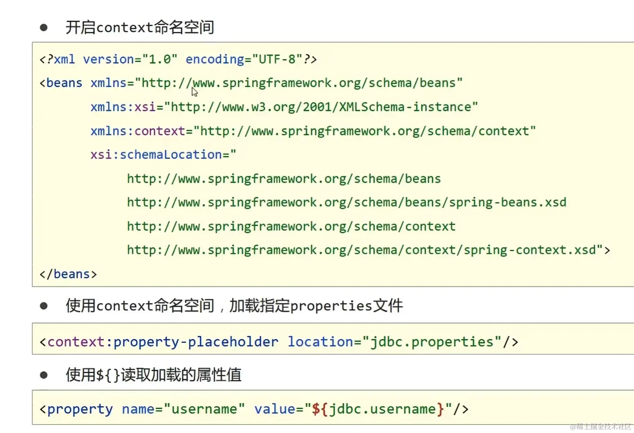
Task: Click the 'xmlns:context' namespace line
Action: [x=313, y=131]
